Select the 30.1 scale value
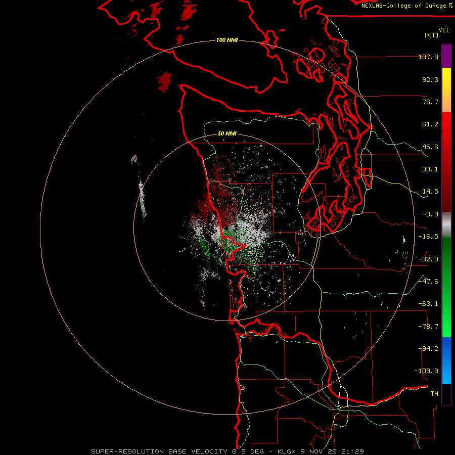455x455 pixels. (430, 169)
